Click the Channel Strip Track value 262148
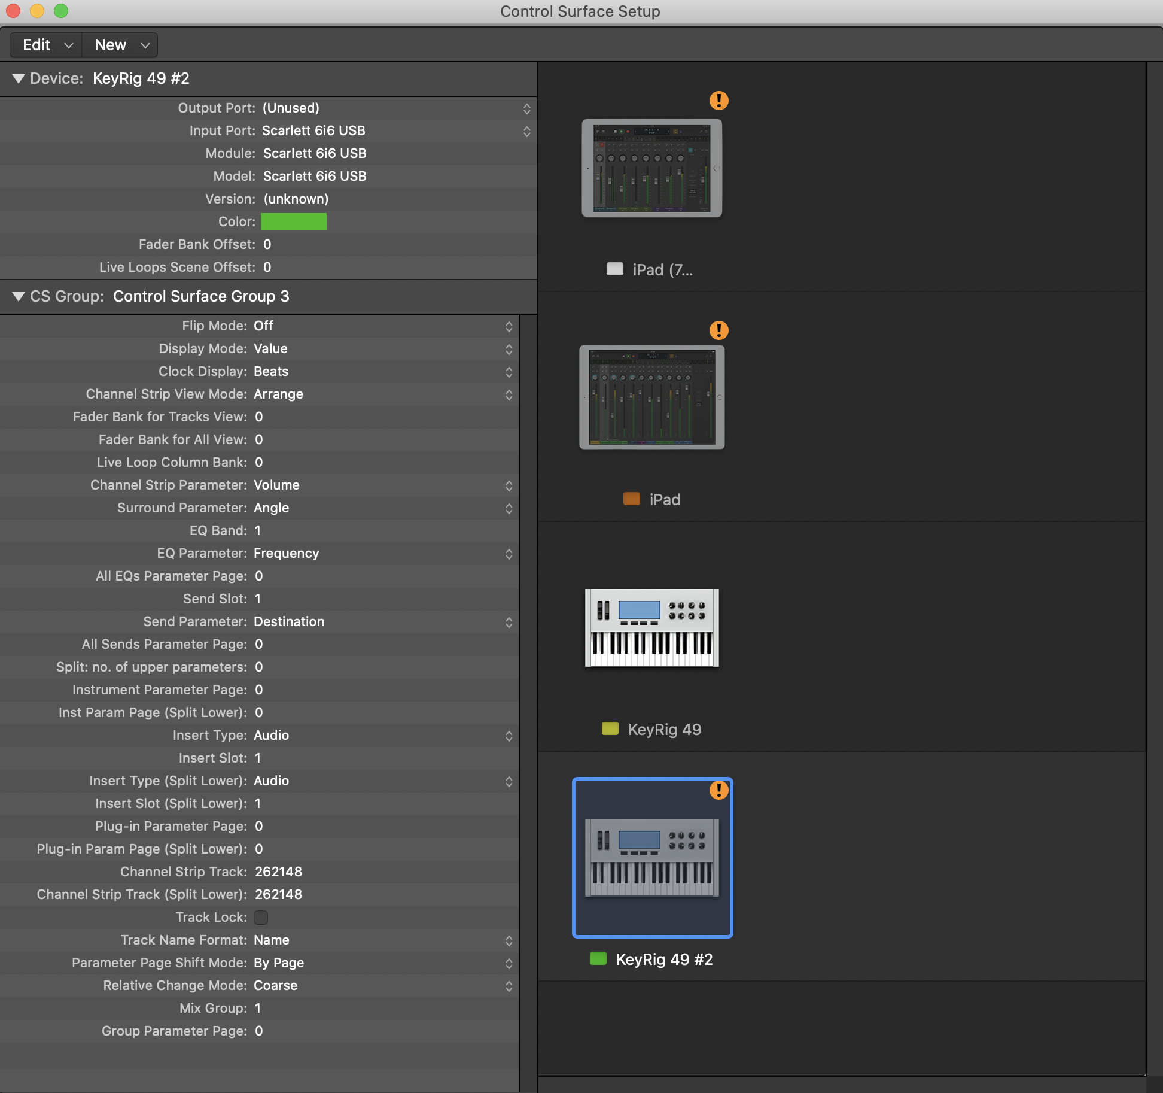This screenshot has width=1163, height=1093. pos(278,872)
